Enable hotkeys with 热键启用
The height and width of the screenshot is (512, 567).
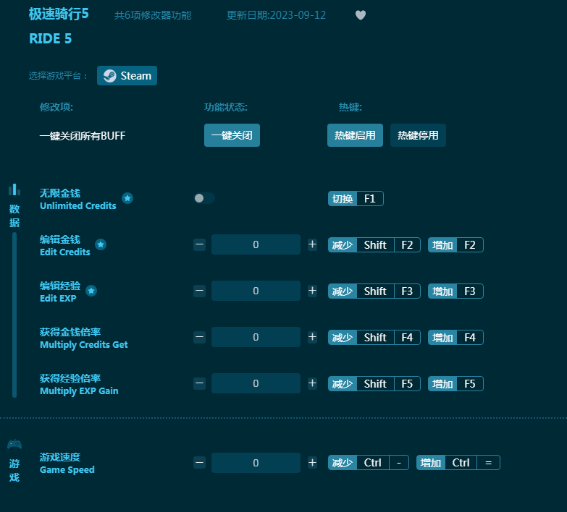355,135
